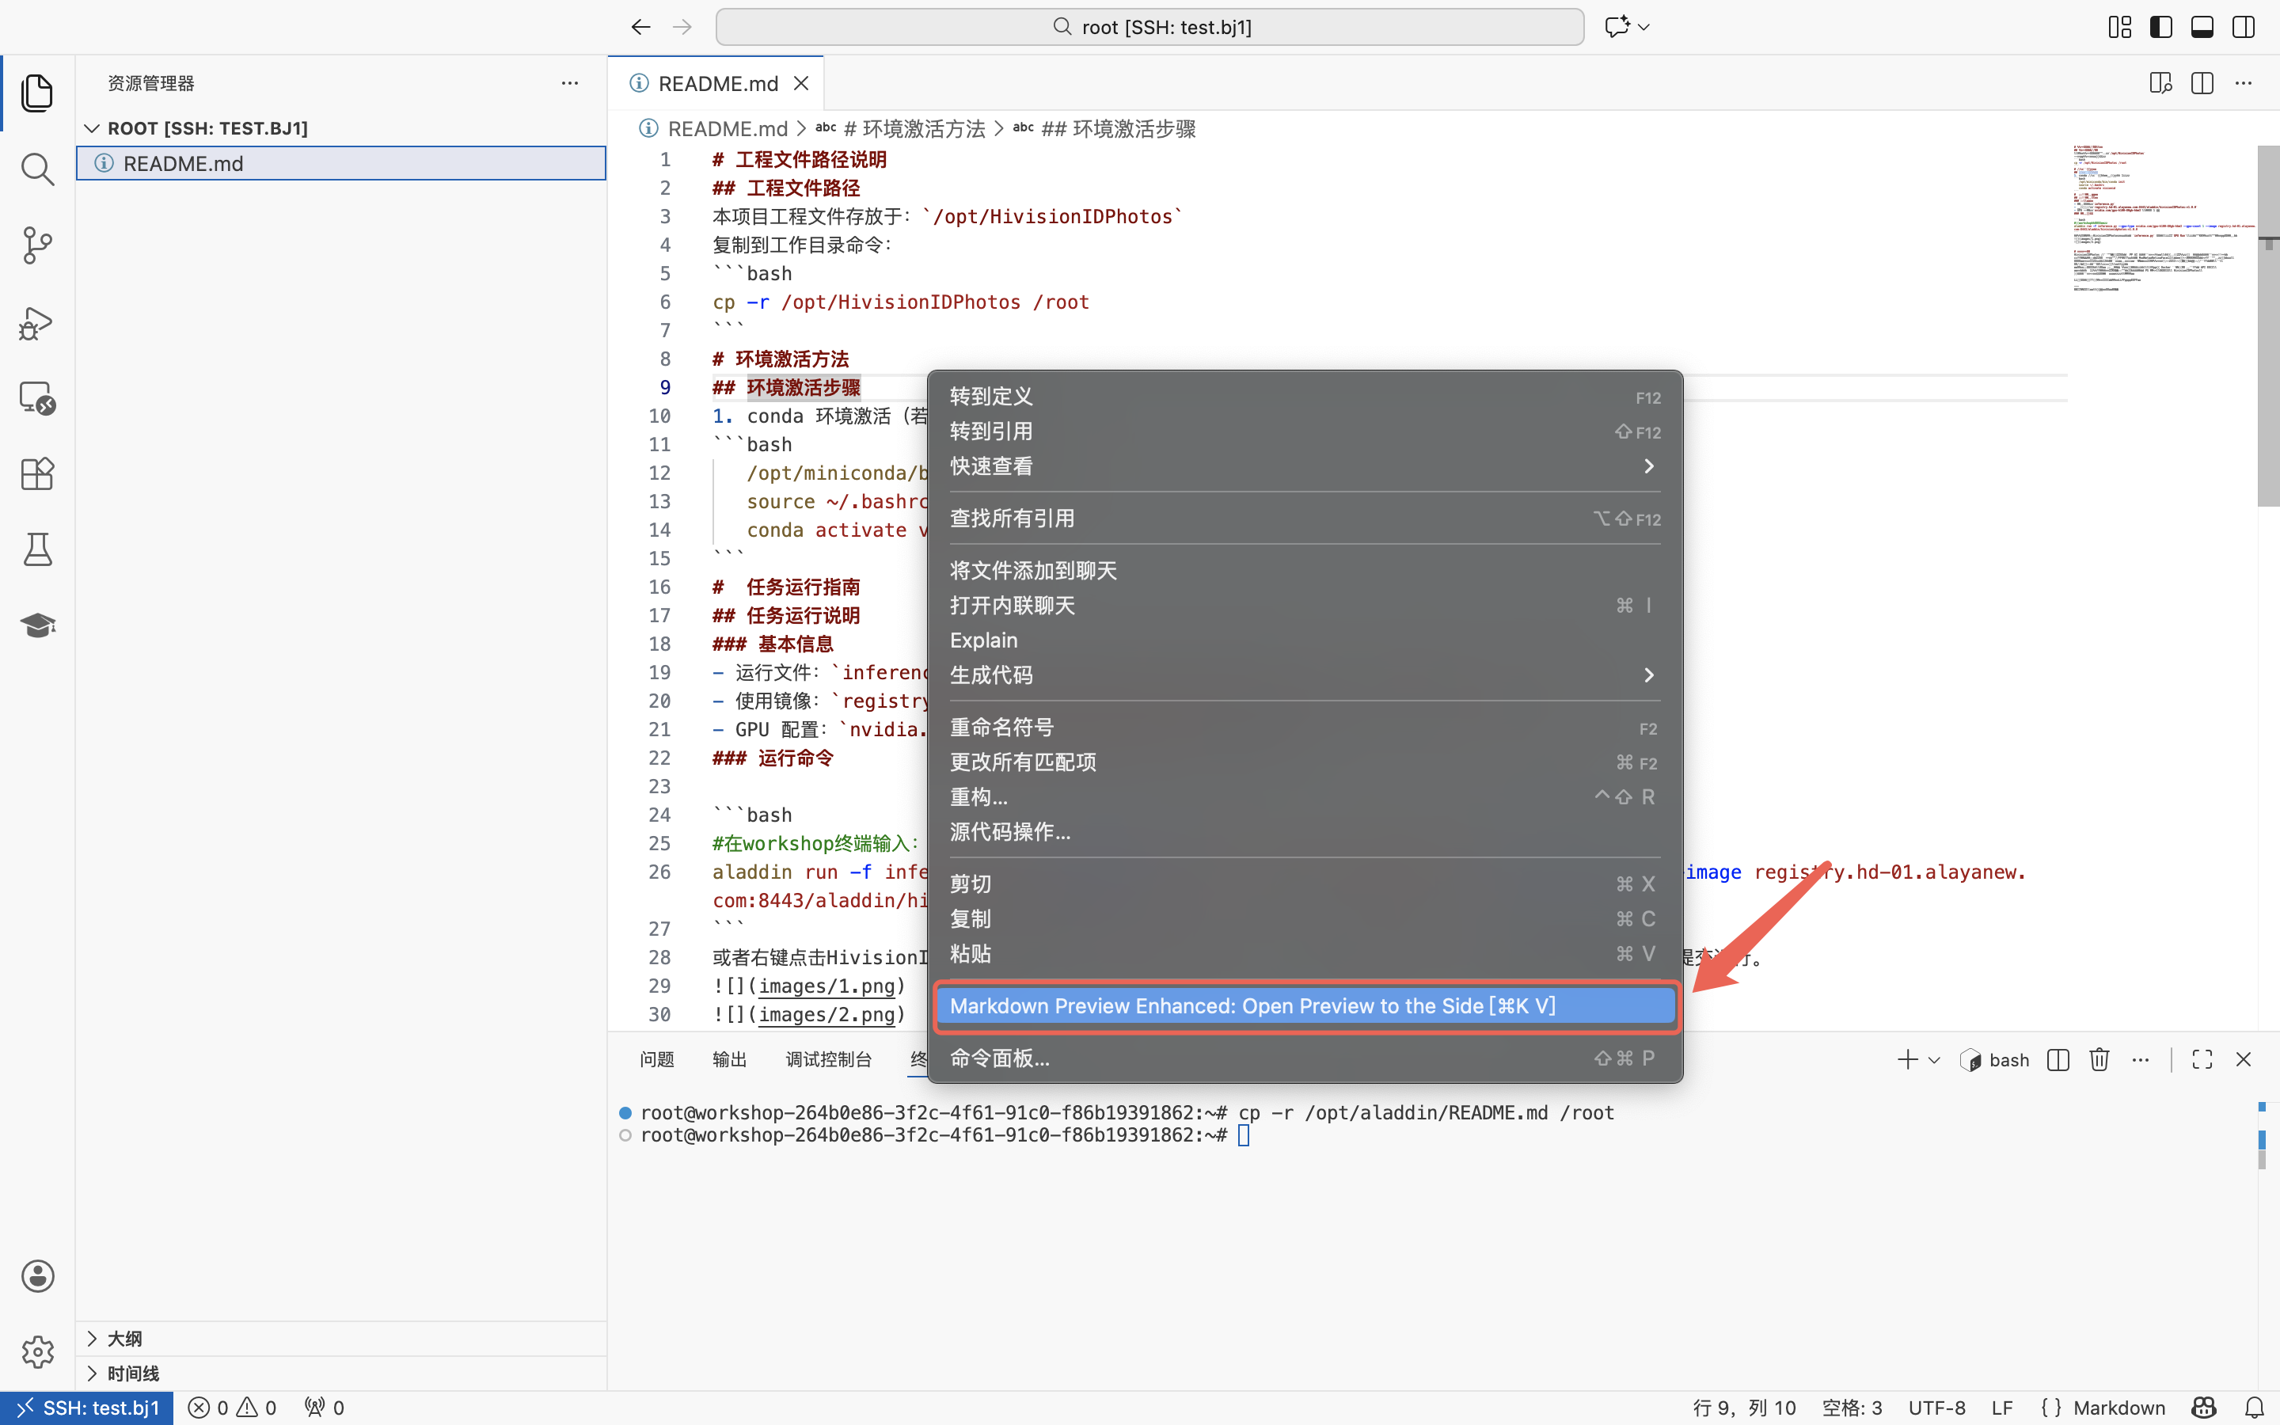Viewport: 2280px width, 1425px height.
Task: Click SSH: test.bj1 remote status button
Action: pyautogui.click(x=88, y=1407)
